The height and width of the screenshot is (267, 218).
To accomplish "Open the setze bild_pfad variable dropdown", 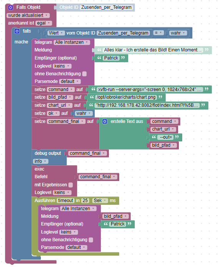I will [x=60, y=97].
